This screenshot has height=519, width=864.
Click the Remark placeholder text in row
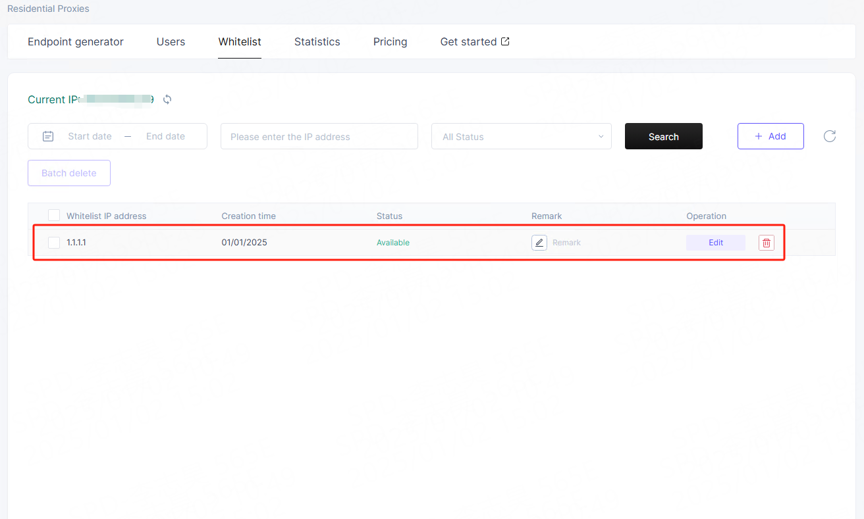[x=566, y=243]
